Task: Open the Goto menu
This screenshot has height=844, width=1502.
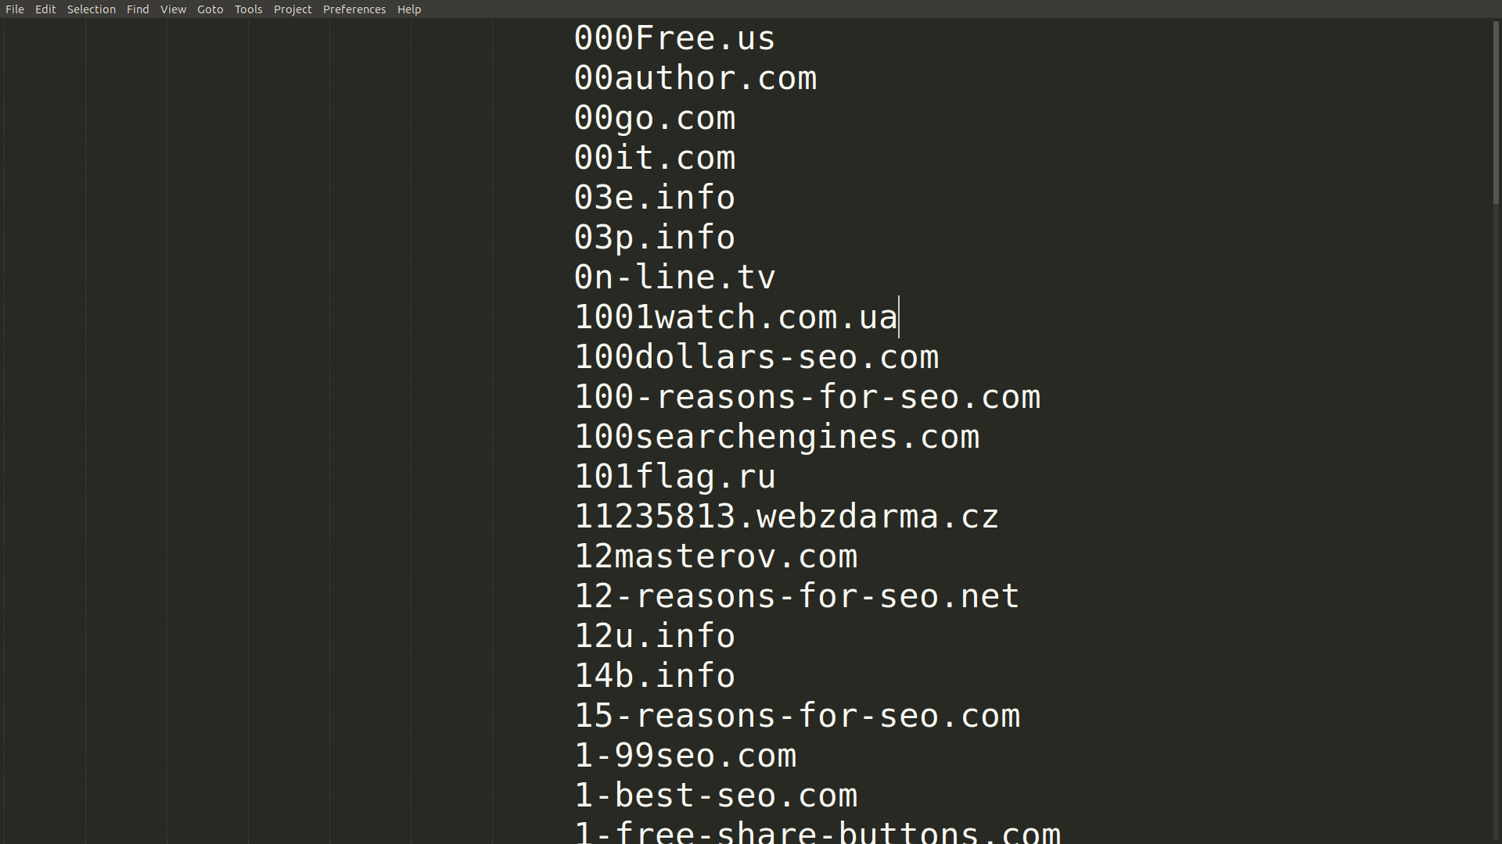Action: (210, 9)
